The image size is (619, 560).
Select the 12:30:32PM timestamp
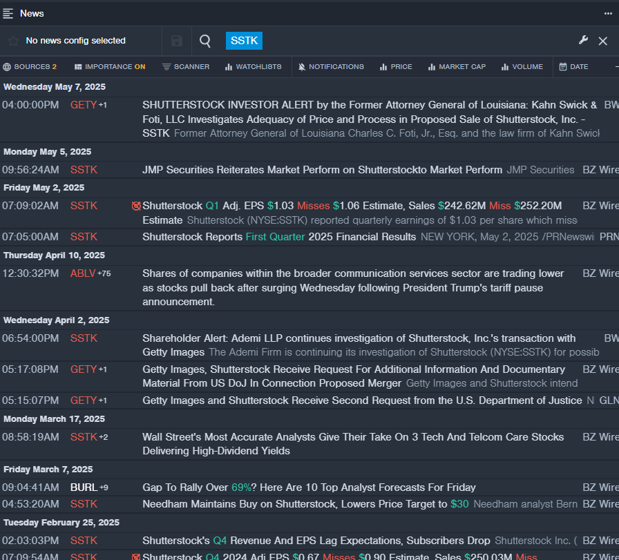tap(30, 273)
